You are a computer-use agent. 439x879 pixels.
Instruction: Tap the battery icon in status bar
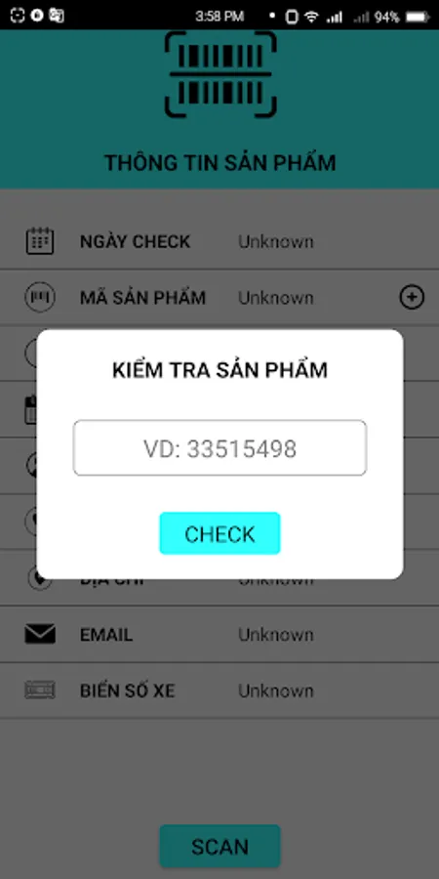(x=418, y=17)
